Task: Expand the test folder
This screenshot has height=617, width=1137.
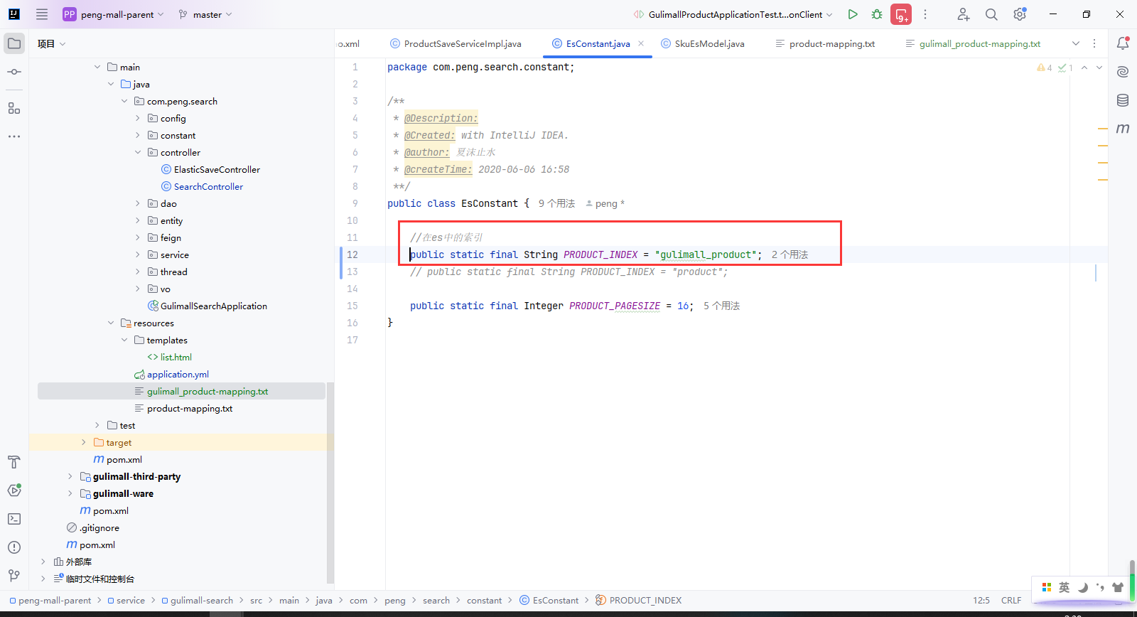Action: [97, 425]
